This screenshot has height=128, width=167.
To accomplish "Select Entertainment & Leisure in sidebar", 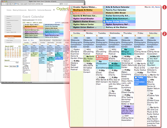I will 12,20.
